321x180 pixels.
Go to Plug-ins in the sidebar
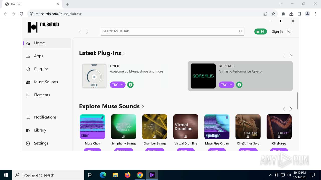click(47, 69)
